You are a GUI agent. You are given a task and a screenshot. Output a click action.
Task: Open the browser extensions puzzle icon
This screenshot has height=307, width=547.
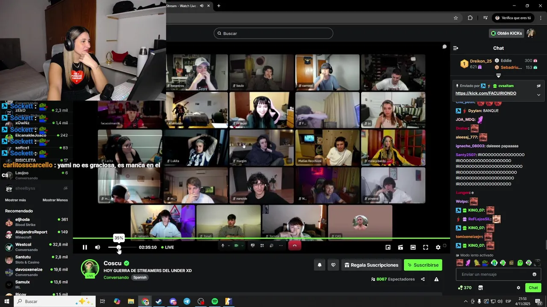(470, 18)
